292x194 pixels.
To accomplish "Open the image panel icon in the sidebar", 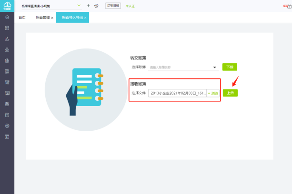I will [x=7, y=93].
